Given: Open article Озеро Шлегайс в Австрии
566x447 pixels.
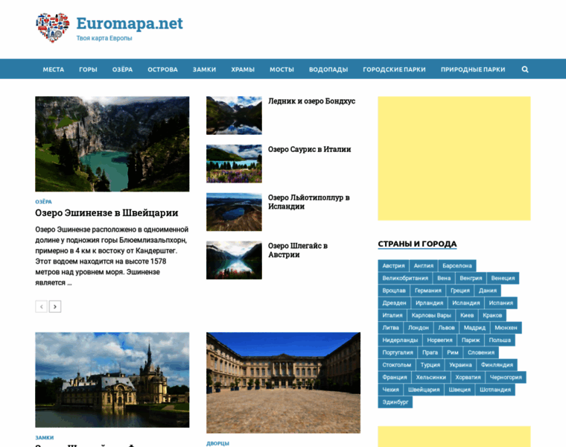Looking at the screenshot, I should pos(298,250).
